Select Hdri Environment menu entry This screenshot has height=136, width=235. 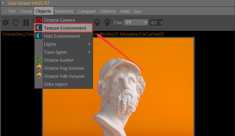point(64,36)
